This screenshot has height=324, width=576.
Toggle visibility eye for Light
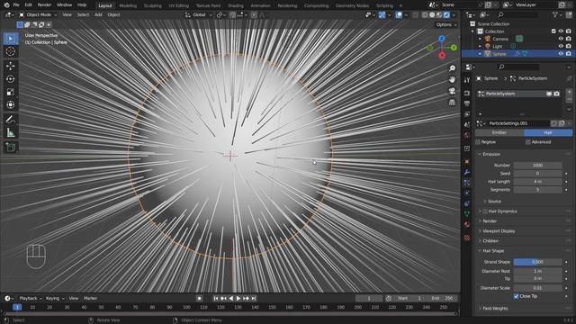561,46
